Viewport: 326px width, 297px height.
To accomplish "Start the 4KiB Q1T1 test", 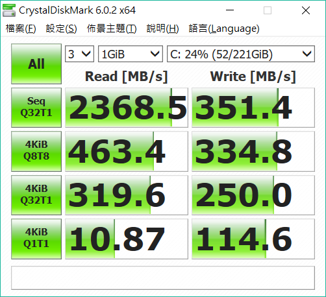I will (36, 239).
